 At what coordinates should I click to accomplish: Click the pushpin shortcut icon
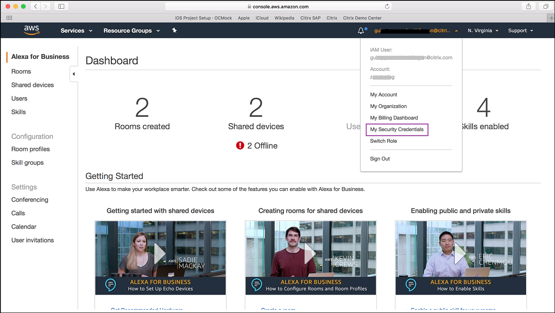pos(175,30)
